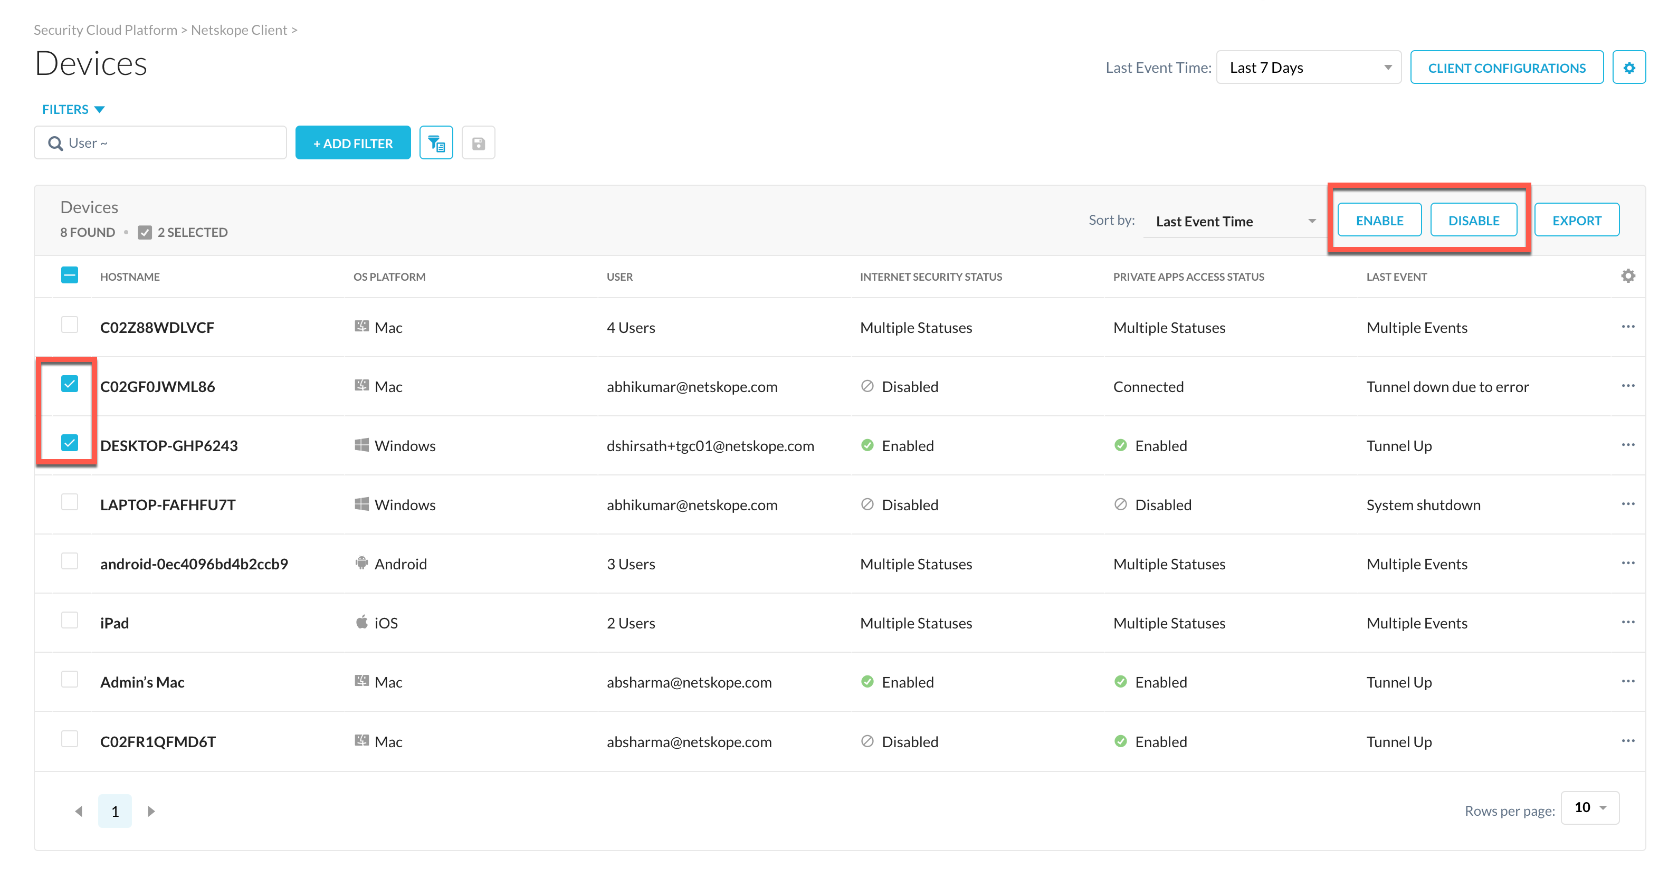Image resolution: width=1678 pixels, height=877 pixels.
Task: Open more options for android-0ec4096bd4b2ccb9 row
Action: pyautogui.click(x=1627, y=564)
